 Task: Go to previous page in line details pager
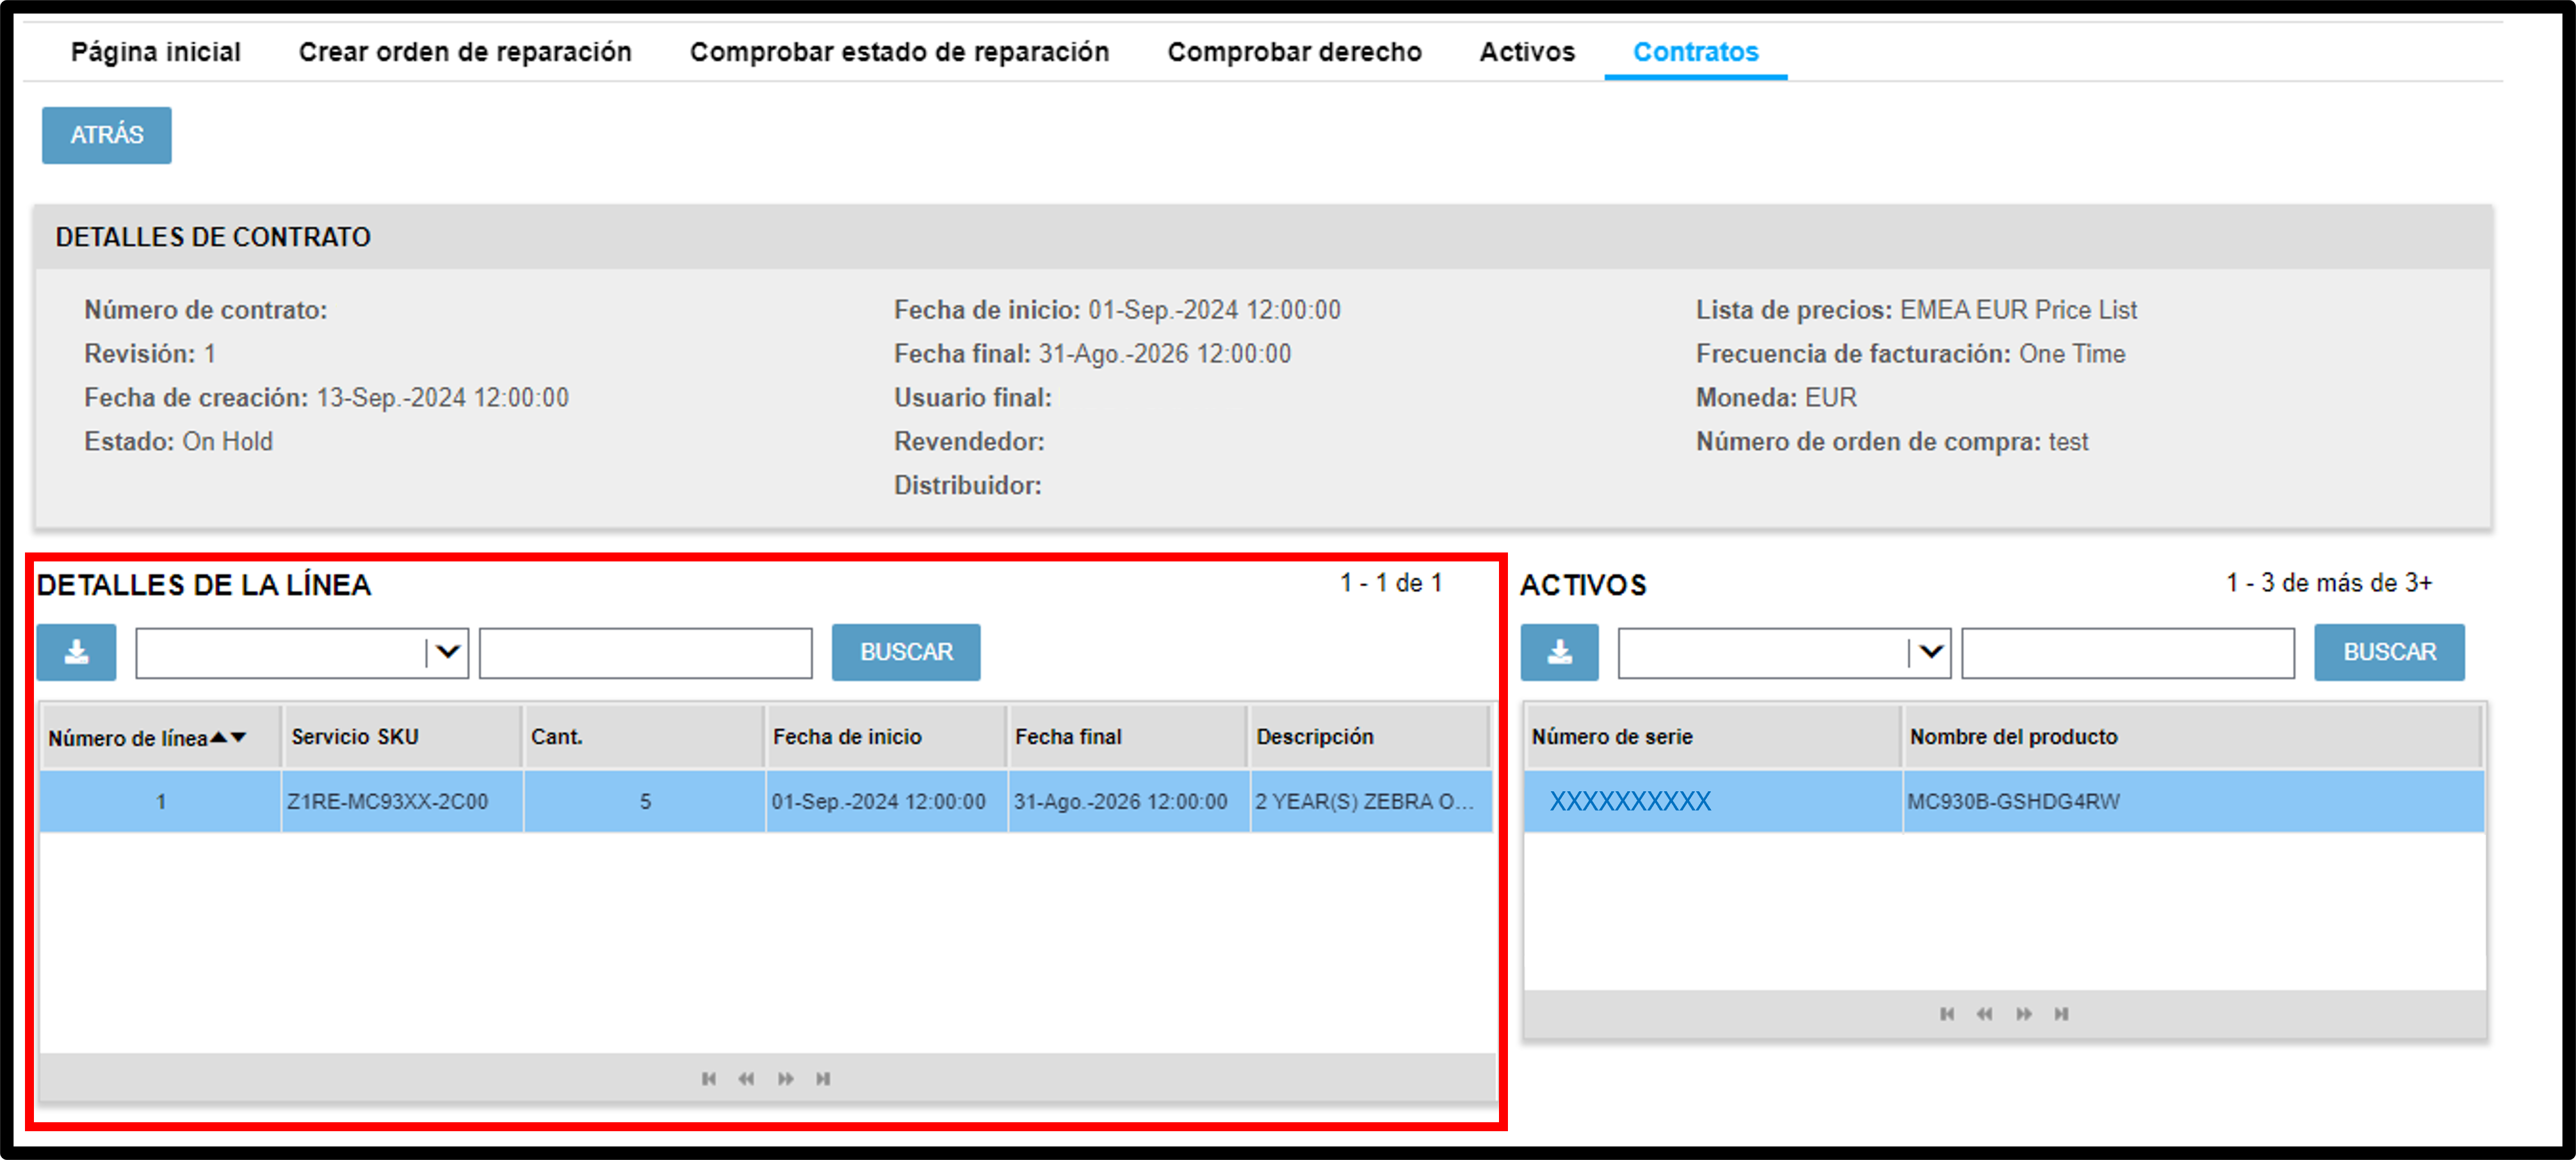pos(746,1078)
